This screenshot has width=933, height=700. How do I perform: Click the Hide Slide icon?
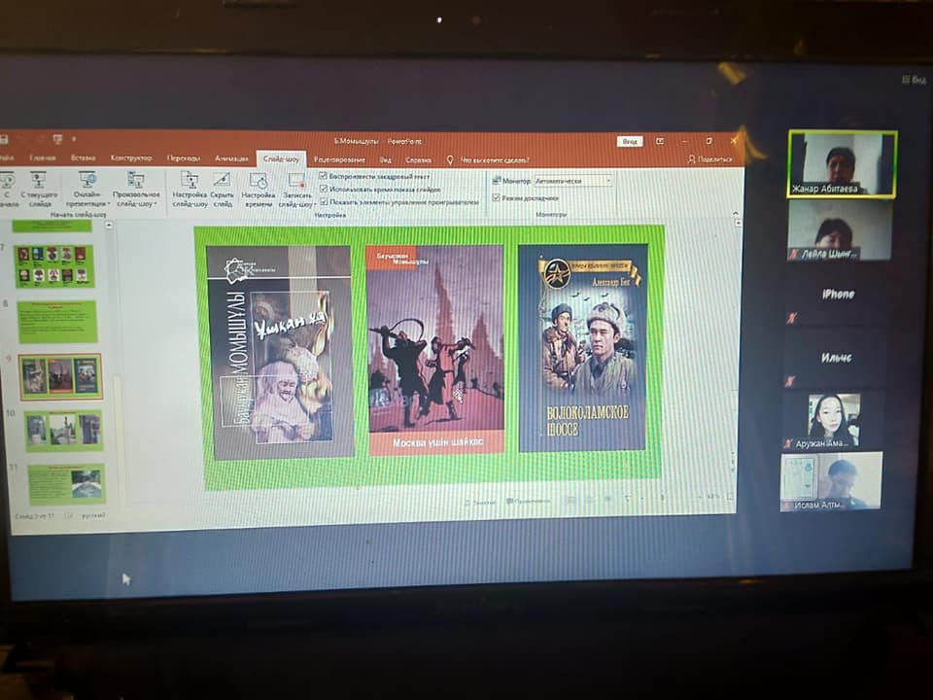click(222, 182)
